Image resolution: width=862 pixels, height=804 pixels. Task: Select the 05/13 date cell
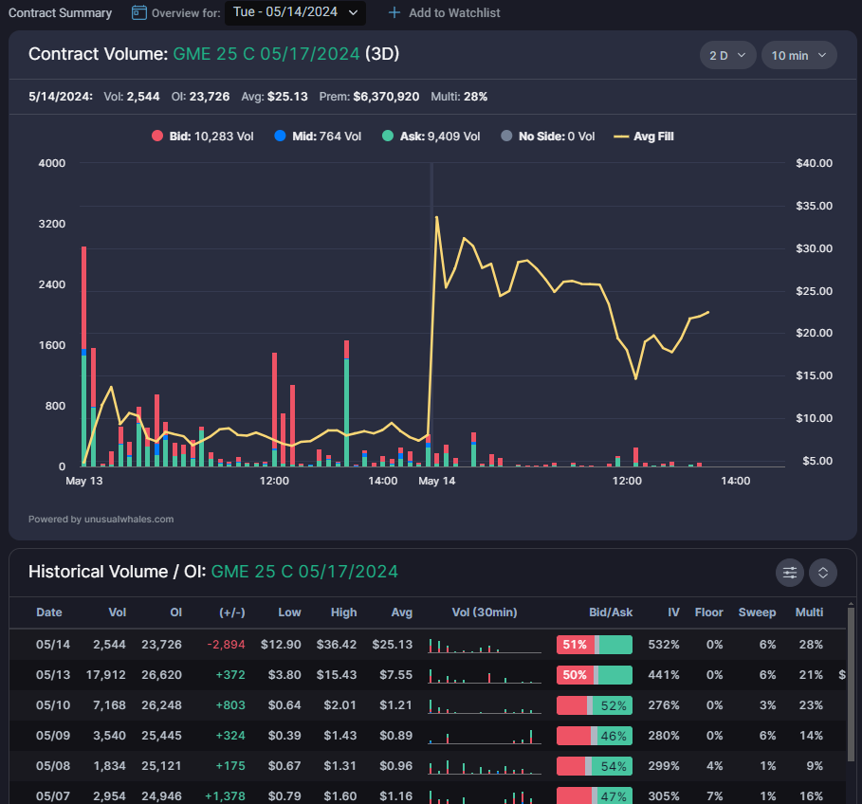point(53,675)
